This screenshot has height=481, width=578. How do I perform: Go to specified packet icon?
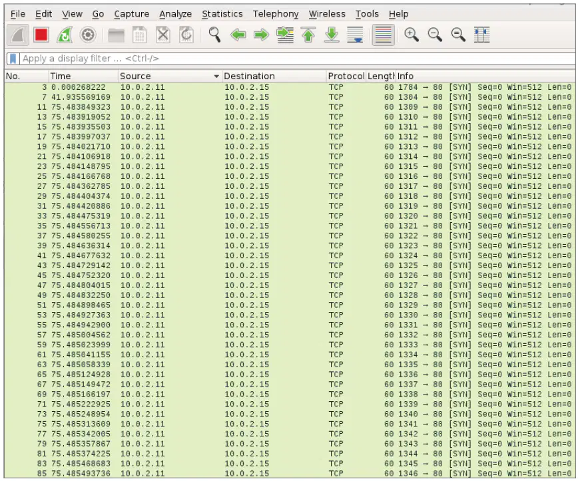[285, 35]
